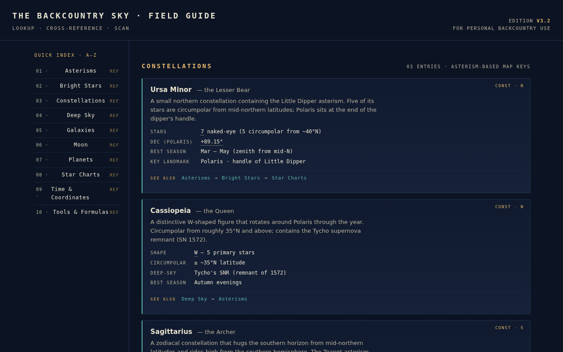Click Quick Index A–Z heading
Screen dimensions: 563x352
click(x=66, y=55)
